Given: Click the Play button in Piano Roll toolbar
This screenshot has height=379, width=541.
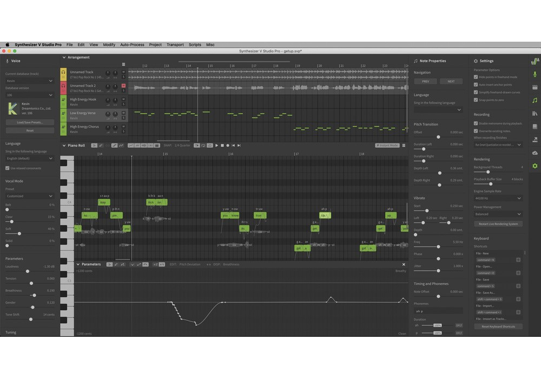Looking at the screenshot, I should click(217, 145).
